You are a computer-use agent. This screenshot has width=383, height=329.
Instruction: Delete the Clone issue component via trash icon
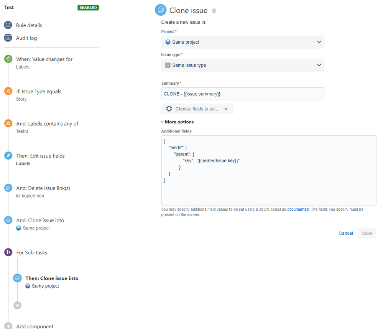[x=214, y=11]
